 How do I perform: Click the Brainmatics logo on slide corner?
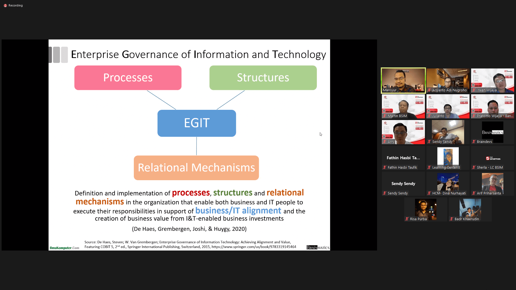[x=318, y=247]
